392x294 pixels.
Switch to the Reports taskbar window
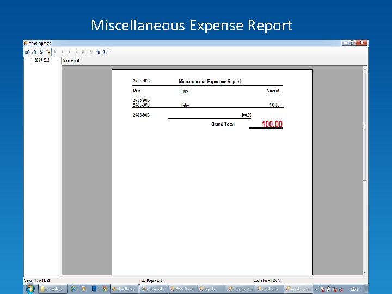(211, 289)
